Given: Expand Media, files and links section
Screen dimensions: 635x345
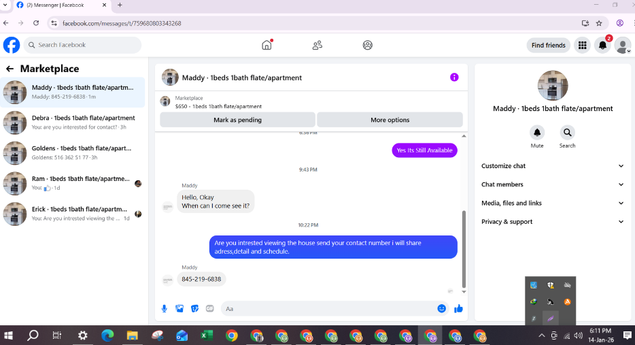Looking at the screenshot, I should coord(552,203).
